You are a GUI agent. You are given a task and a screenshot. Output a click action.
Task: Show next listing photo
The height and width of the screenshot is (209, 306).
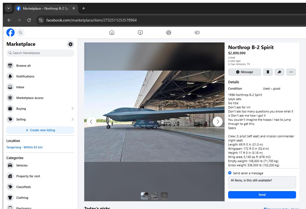coord(218,122)
